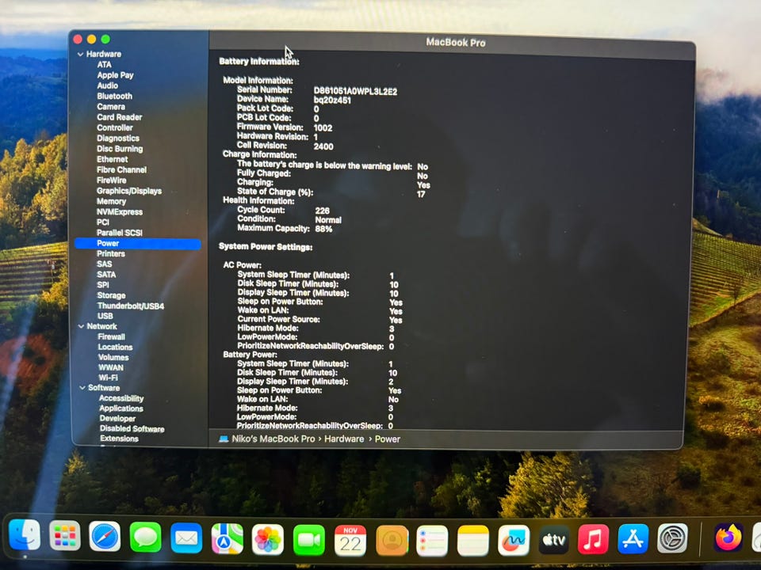This screenshot has width=761, height=570.
Task: Select Locations under Network
Action: pyautogui.click(x=115, y=347)
